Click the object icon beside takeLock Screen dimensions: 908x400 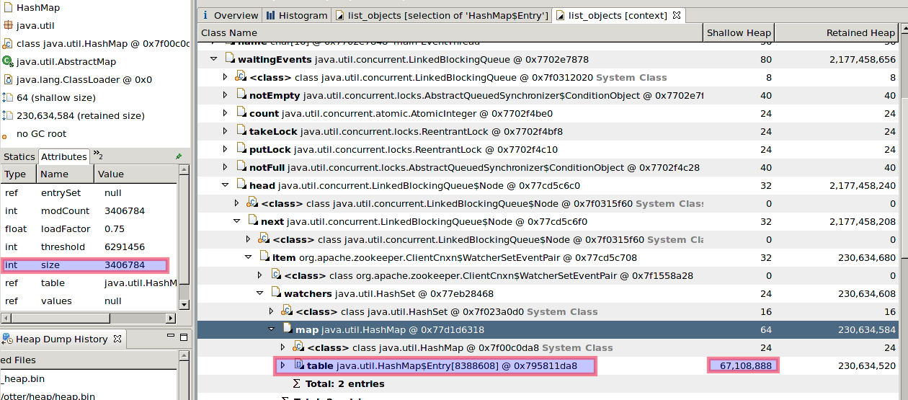241,131
